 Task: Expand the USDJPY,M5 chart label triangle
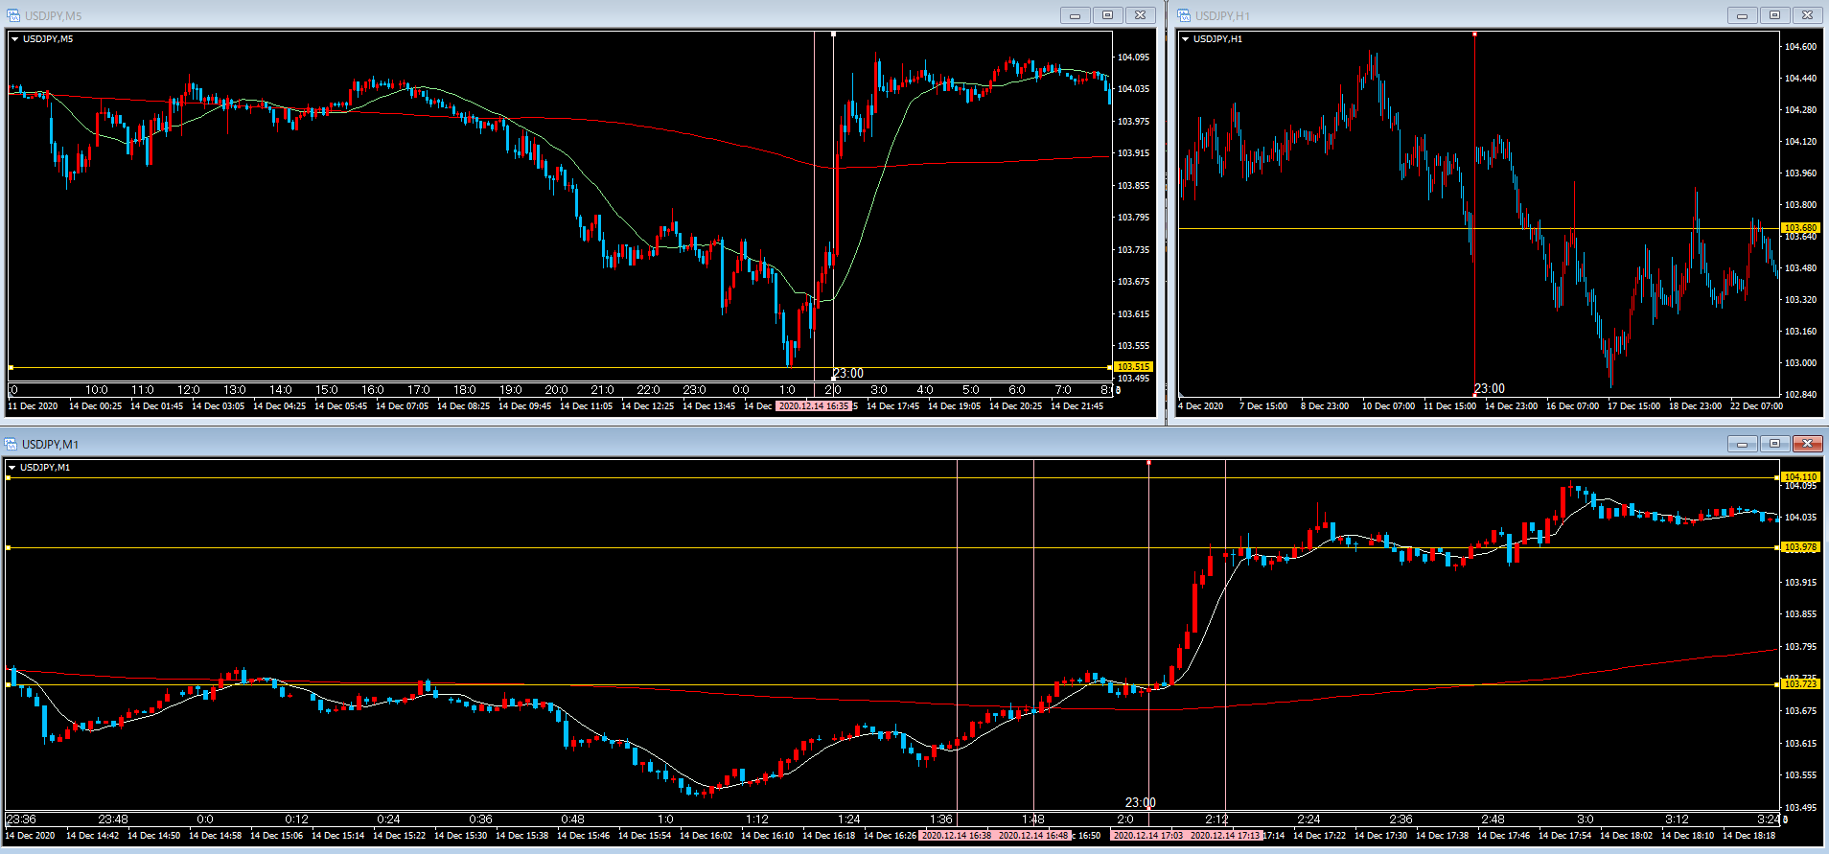tap(14, 39)
